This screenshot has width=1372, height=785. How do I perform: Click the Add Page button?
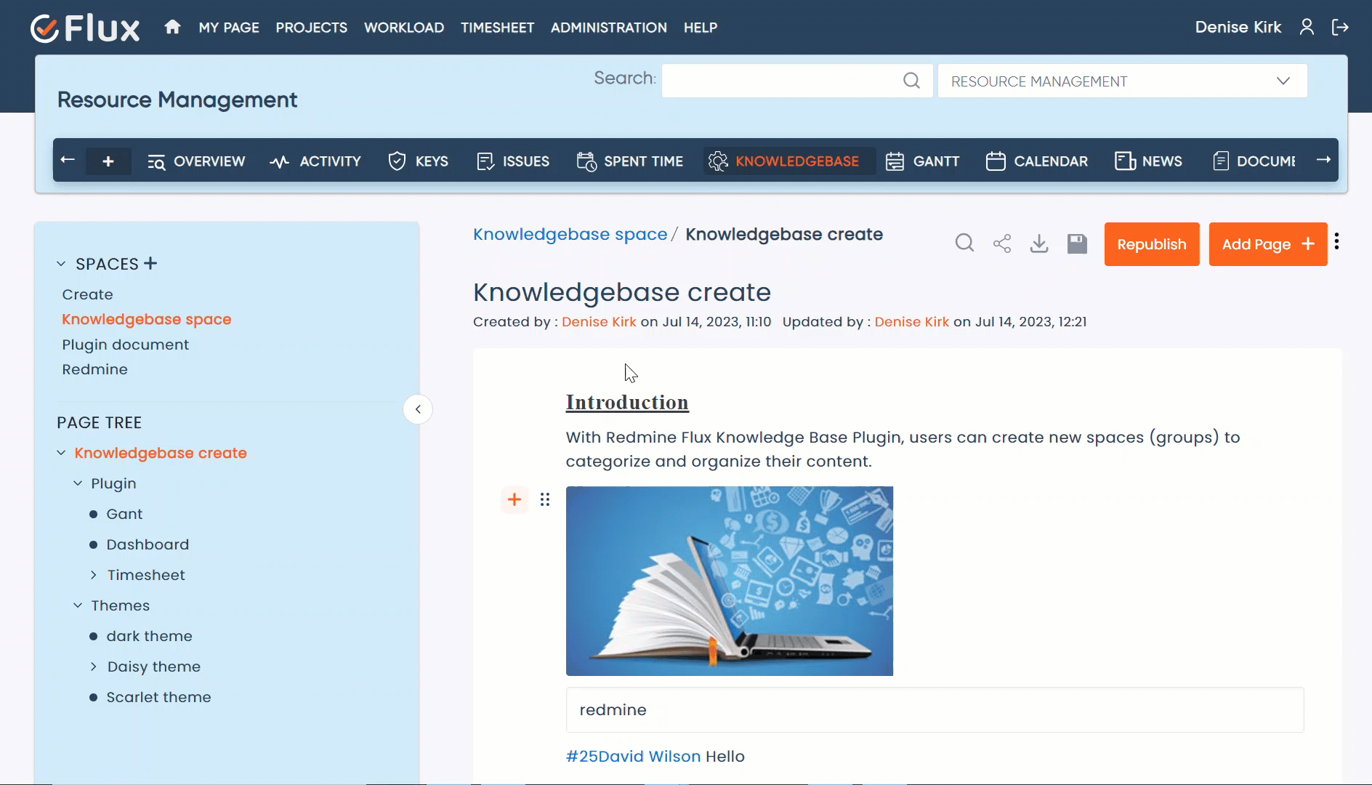pos(1267,244)
